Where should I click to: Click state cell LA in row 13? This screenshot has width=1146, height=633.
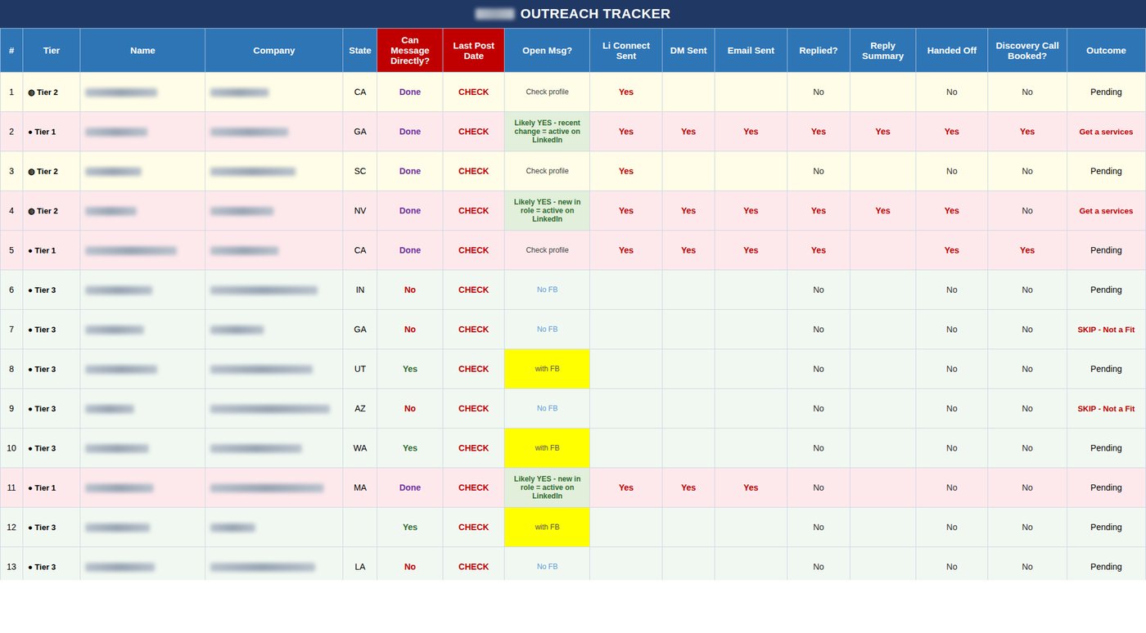click(x=360, y=567)
